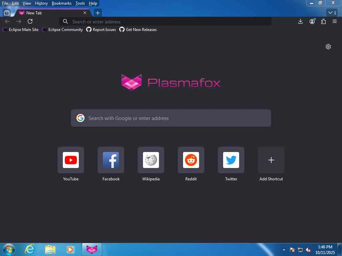Open the Wikipedia shortcut tile
The width and height of the screenshot is (342, 256).
point(151,160)
